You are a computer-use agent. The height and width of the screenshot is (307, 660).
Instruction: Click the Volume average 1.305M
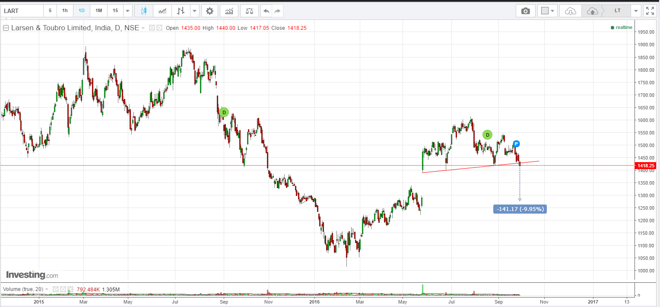click(x=111, y=289)
